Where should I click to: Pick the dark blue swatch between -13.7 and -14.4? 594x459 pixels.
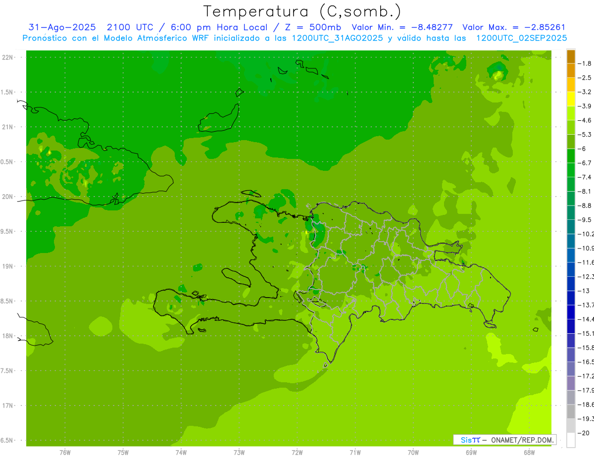[x=571, y=312]
